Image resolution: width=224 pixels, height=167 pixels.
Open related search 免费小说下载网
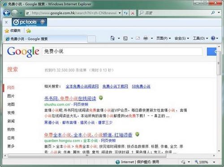pos(115,86)
